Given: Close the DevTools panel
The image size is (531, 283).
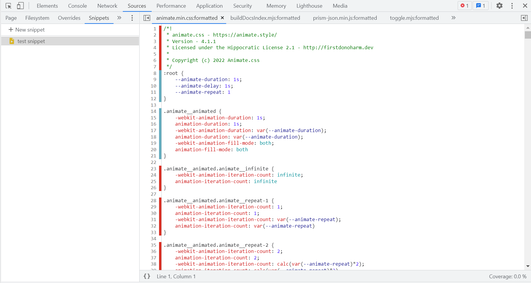Looking at the screenshot, I should click(525, 6).
